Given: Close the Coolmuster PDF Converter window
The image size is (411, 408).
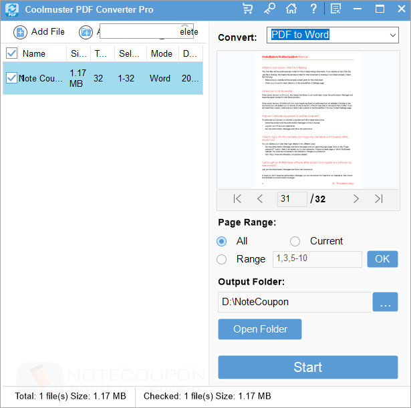Looking at the screenshot, I should 402,9.
